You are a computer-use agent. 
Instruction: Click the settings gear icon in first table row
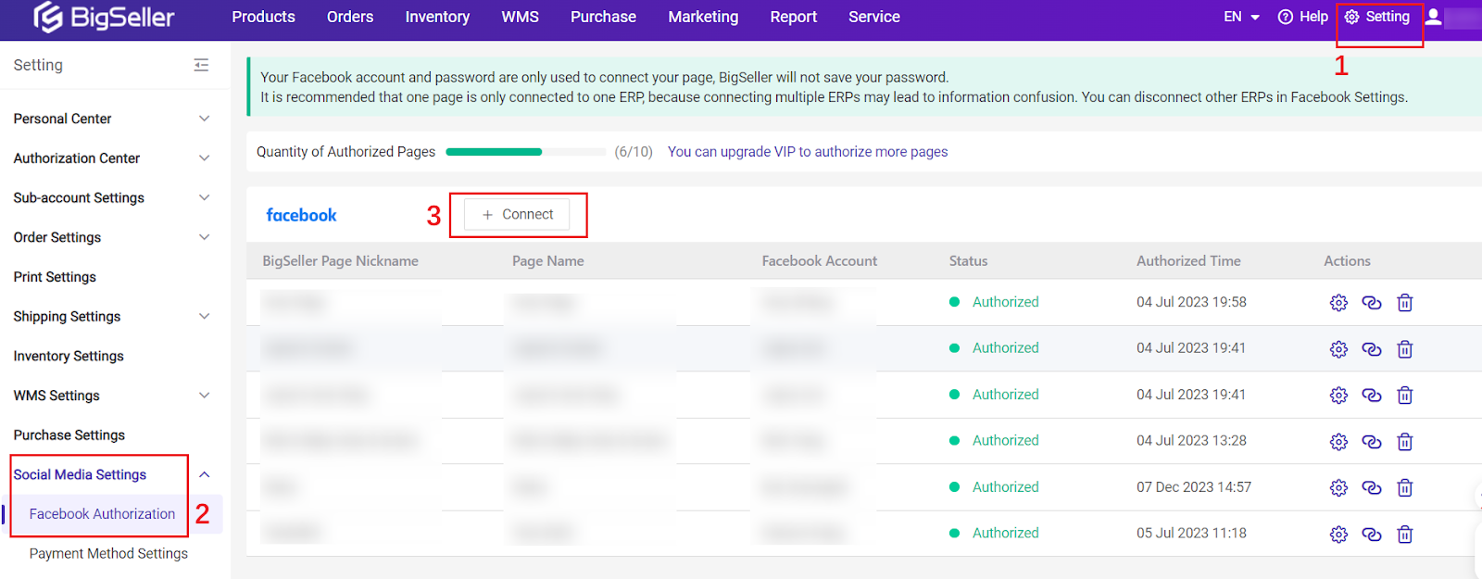click(x=1338, y=303)
